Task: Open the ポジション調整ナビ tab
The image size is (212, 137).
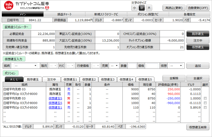Action: pos(148,14)
